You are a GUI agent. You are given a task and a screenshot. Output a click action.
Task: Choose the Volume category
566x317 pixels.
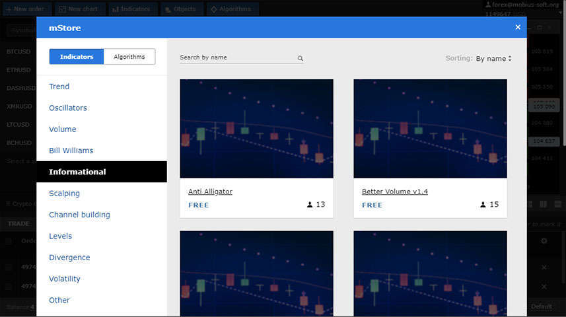[x=63, y=129]
